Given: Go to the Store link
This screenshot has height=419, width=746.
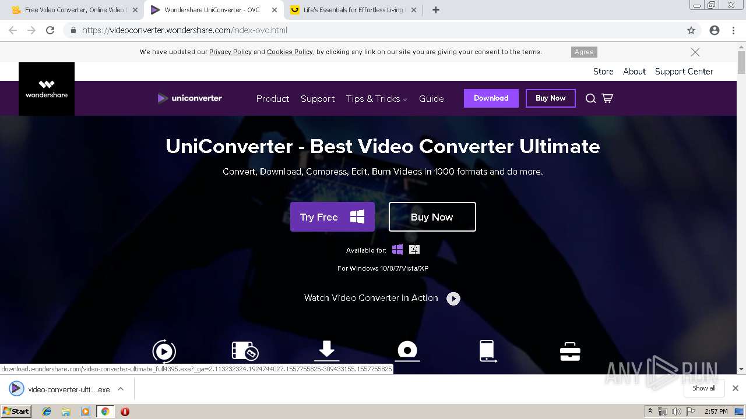Looking at the screenshot, I should [x=603, y=72].
